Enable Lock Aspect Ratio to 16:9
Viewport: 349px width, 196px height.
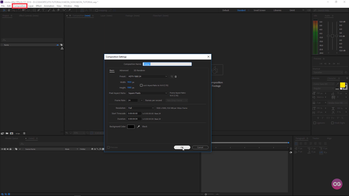pos(141,85)
